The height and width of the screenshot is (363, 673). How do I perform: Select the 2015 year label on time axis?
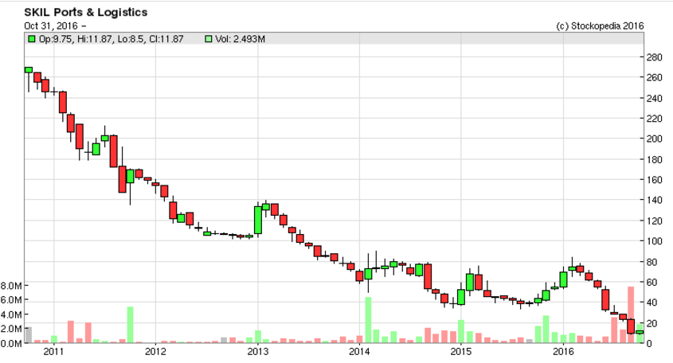(x=461, y=351)
